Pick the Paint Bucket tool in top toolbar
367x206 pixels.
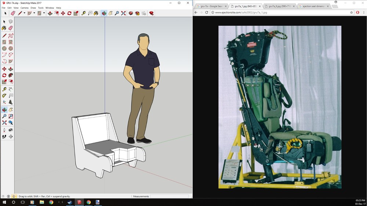[x=96, y=13]
